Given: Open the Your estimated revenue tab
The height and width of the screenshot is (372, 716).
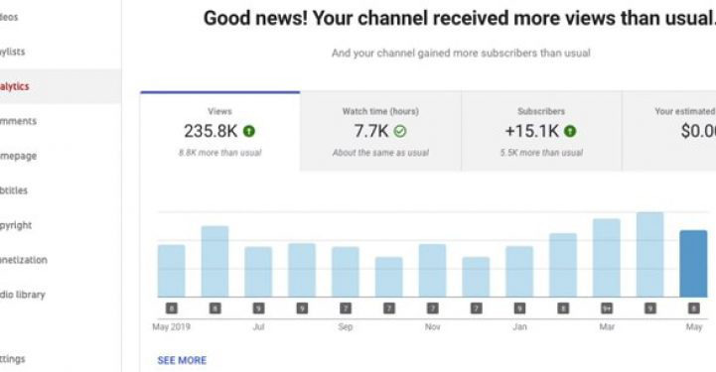Looking at the screenshot, I should tap(669, 131).
